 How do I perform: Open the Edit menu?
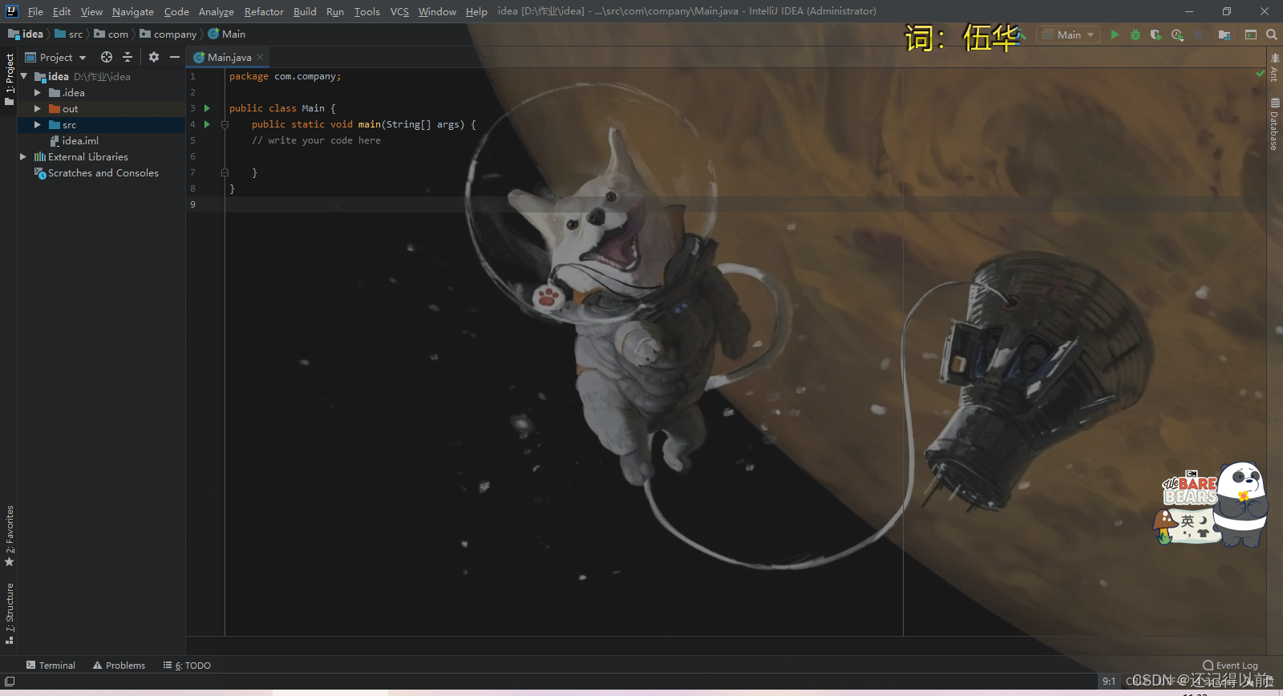point(62,11)
